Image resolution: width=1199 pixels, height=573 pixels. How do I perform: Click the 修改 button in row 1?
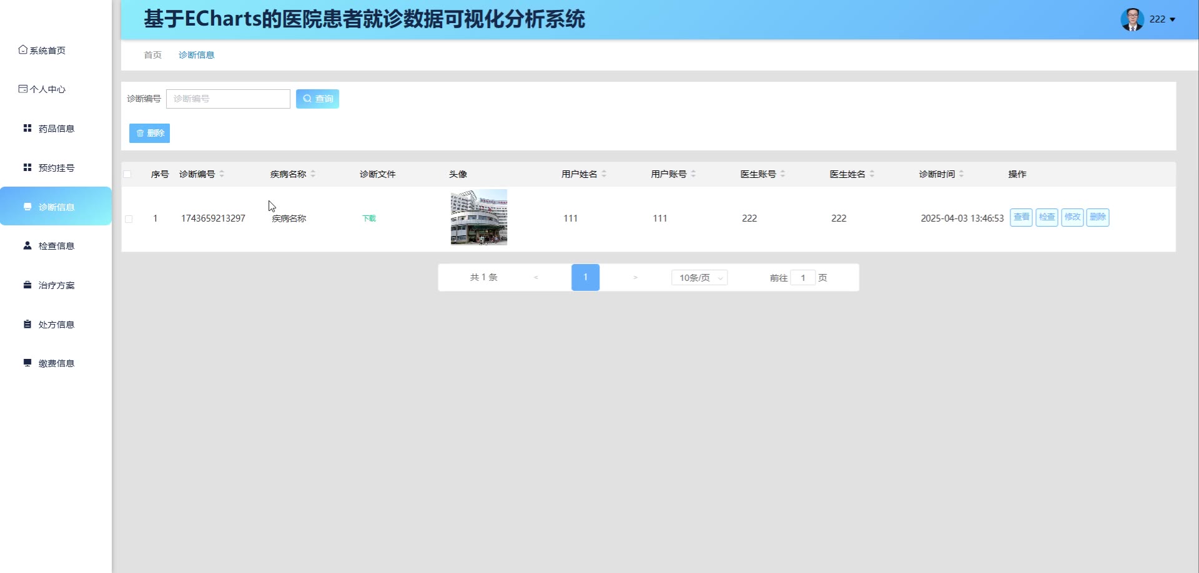point(1072,217)
